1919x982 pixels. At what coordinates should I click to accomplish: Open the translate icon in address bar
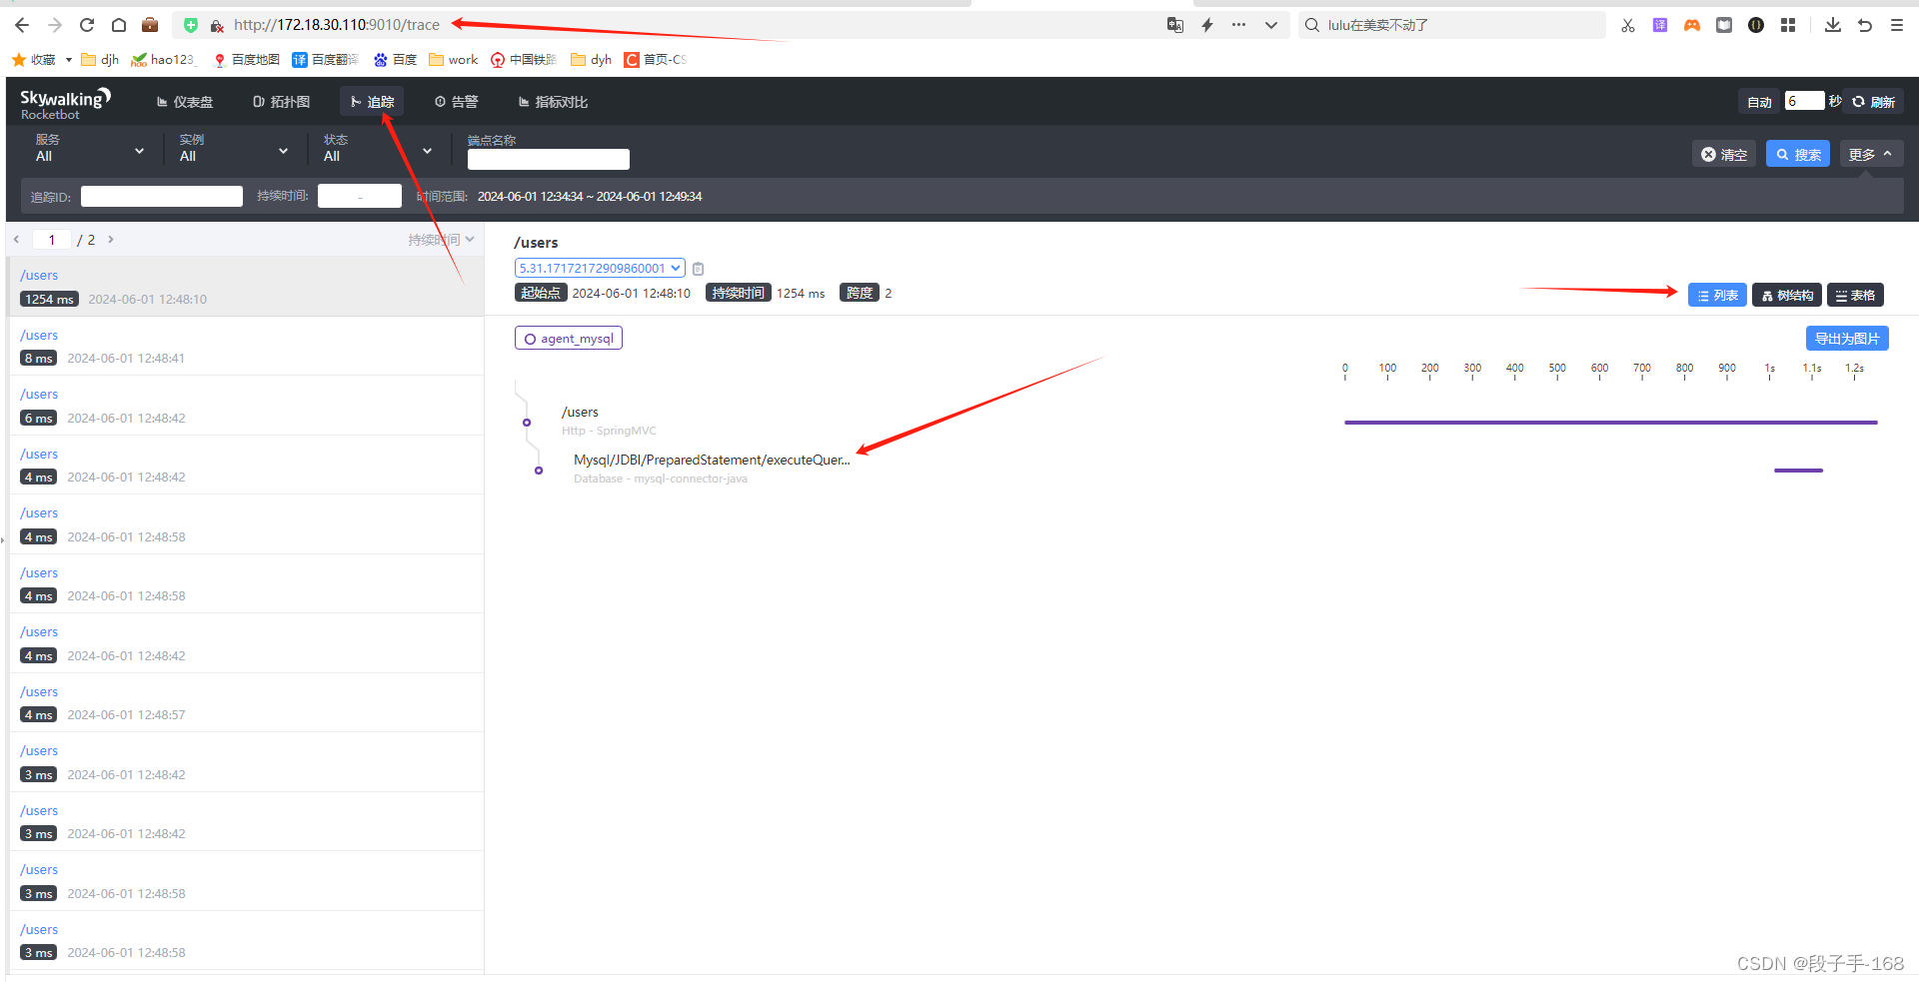[1175, 25]
